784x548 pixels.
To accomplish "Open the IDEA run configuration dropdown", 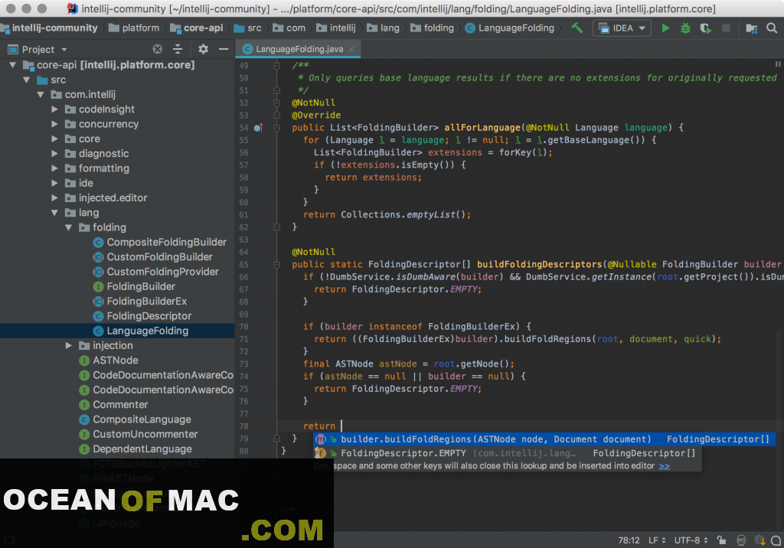I will [622, 28].
